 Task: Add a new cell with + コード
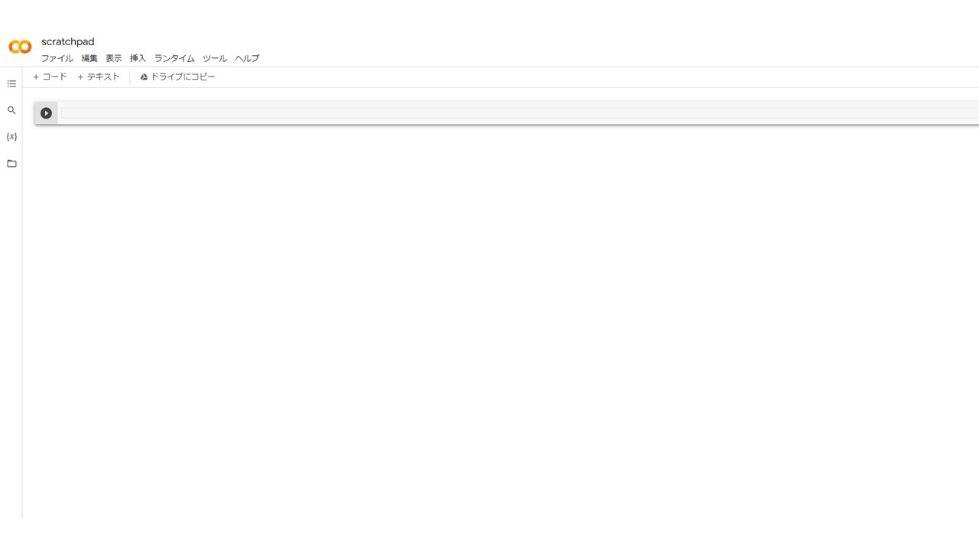50,77
